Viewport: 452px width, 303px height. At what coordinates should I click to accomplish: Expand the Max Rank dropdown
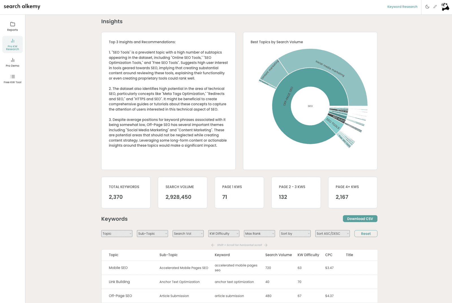tap(259, 234)
